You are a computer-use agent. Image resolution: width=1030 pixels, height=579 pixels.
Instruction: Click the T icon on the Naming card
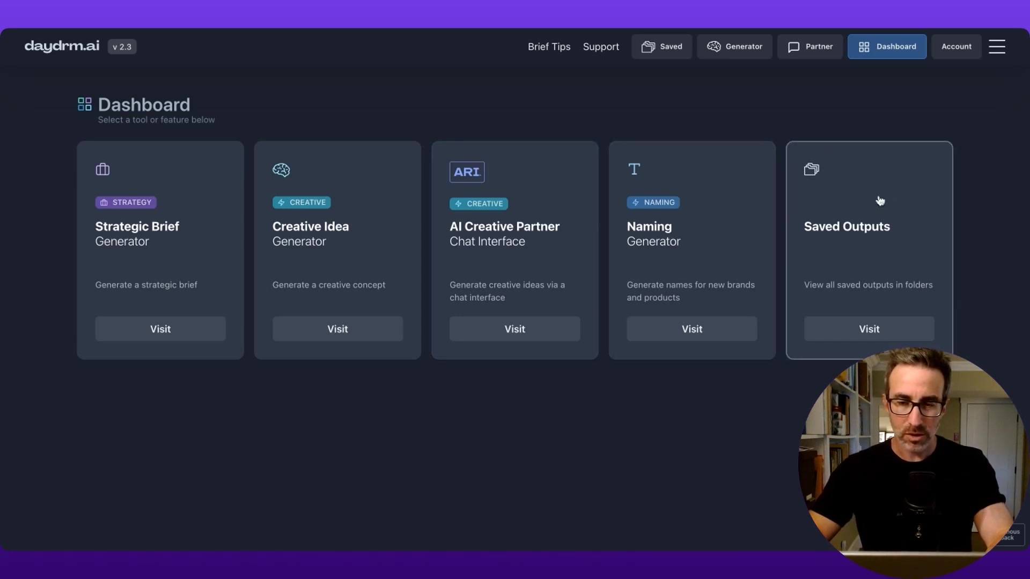pos(634,169)
